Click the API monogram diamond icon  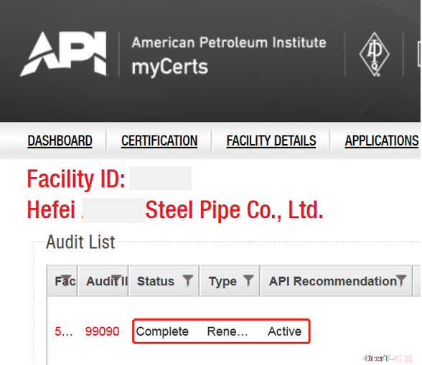[x=374, y=54]
